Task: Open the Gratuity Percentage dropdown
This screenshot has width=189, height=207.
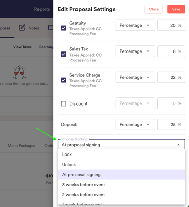Action: 135,25
